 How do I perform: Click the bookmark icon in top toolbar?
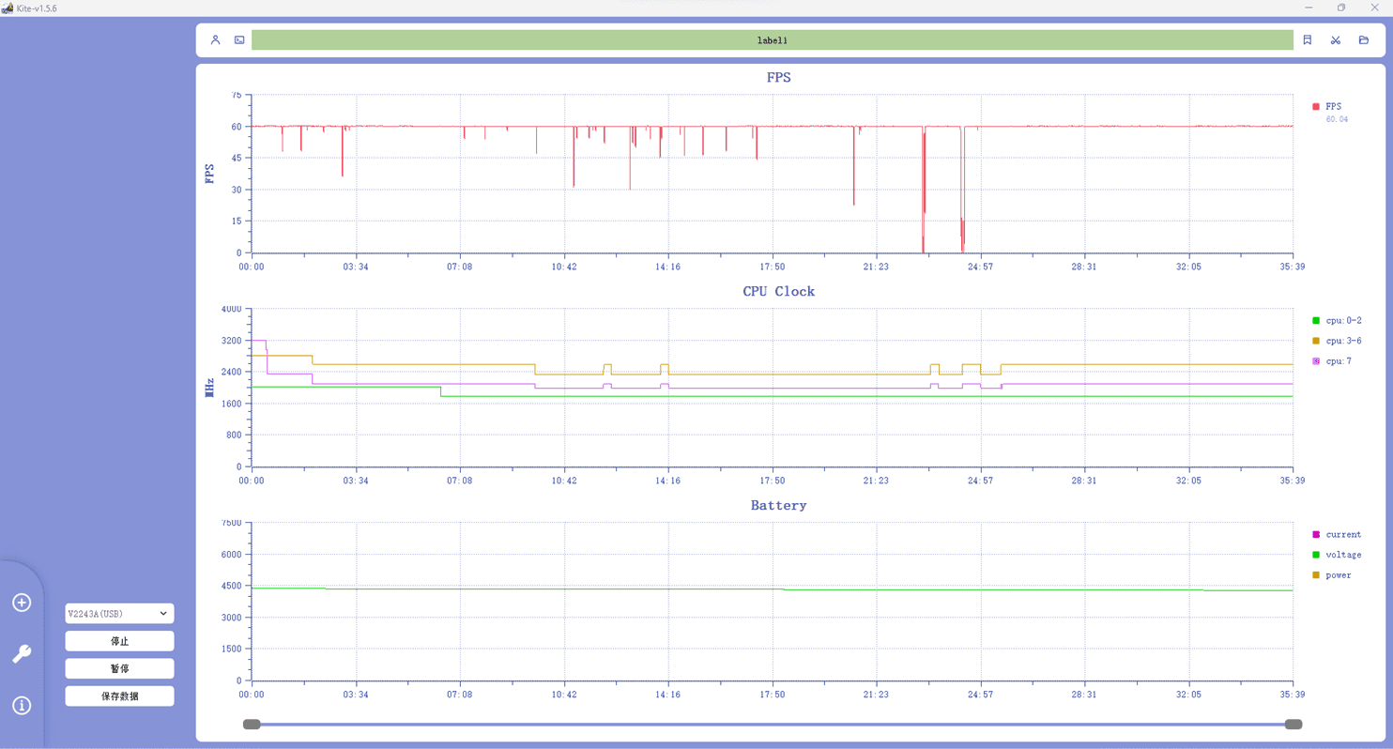(1307, 40)
